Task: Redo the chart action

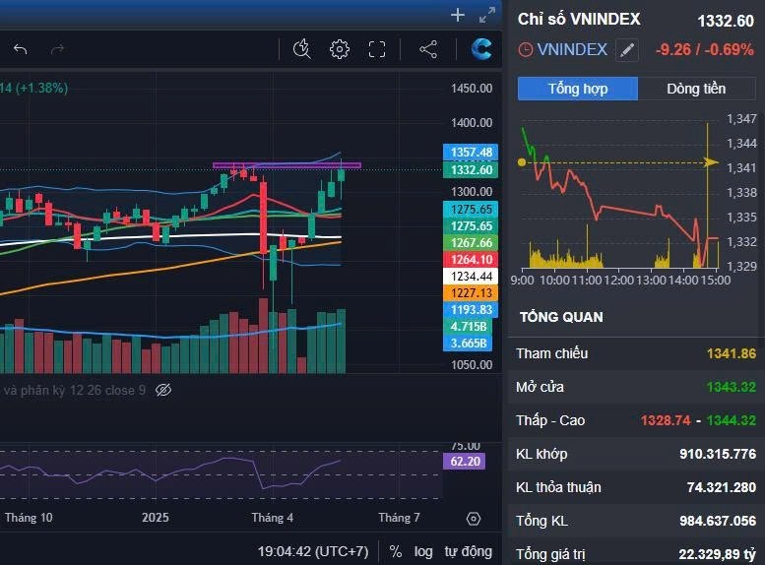Action: click(x=57, y=49)
